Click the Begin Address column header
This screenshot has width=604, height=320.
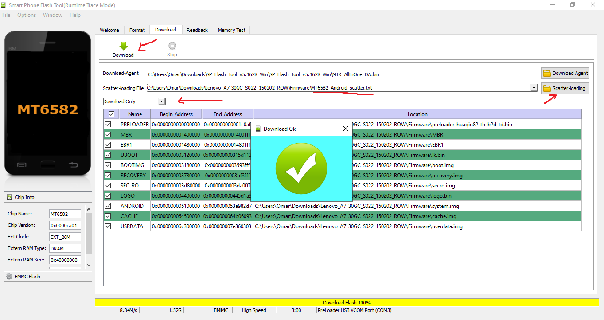point(176,114)
